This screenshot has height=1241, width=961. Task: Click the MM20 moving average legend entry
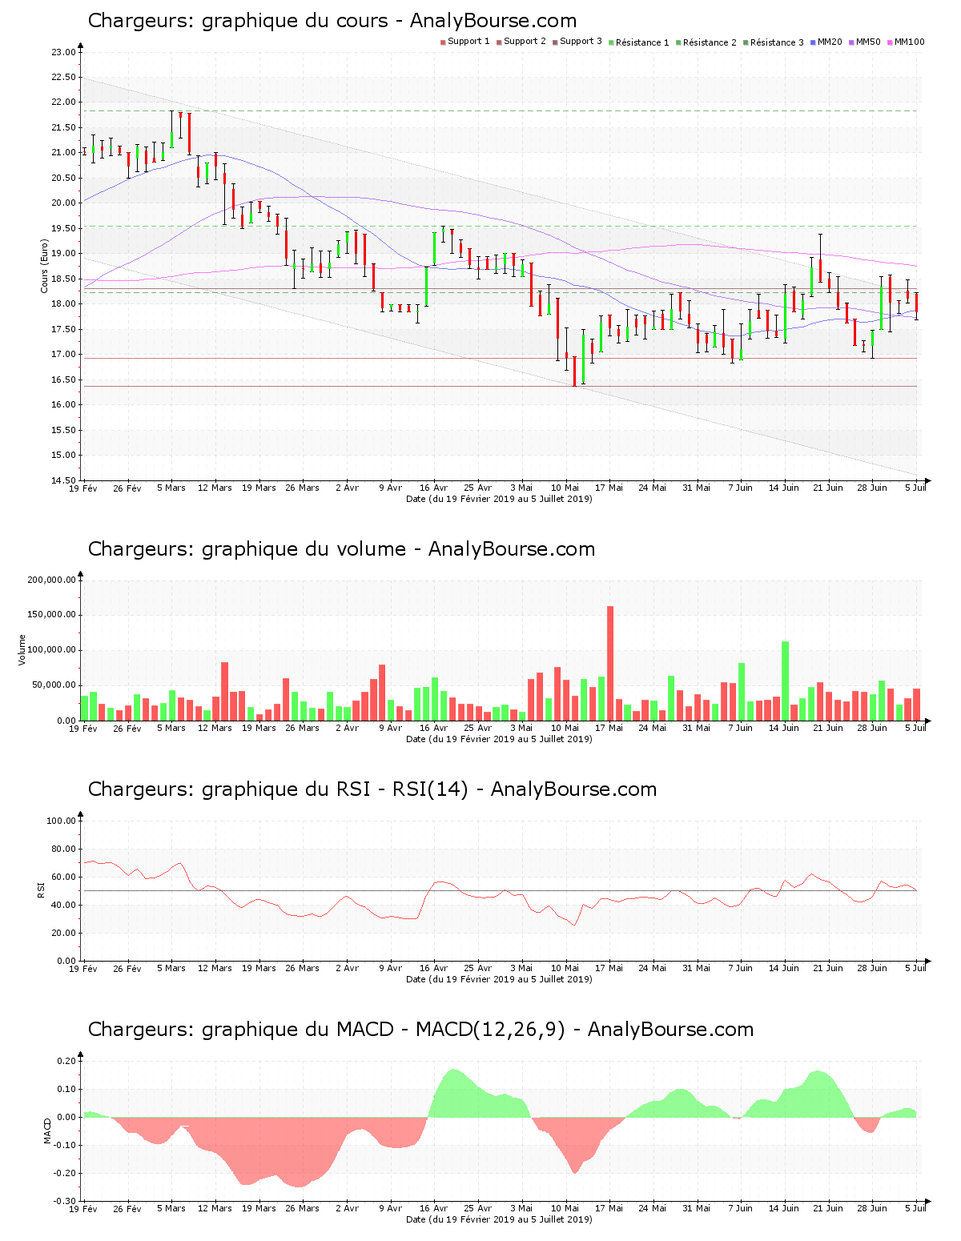pos(826,42)
